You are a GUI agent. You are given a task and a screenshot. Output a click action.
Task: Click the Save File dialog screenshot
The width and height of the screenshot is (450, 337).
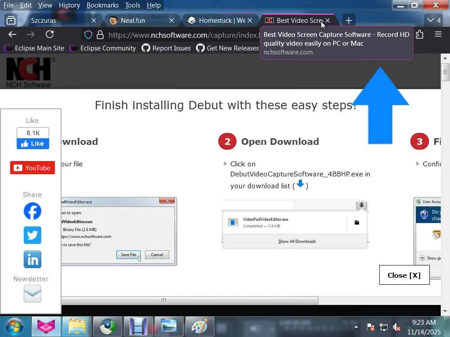(x=119, y=231)
